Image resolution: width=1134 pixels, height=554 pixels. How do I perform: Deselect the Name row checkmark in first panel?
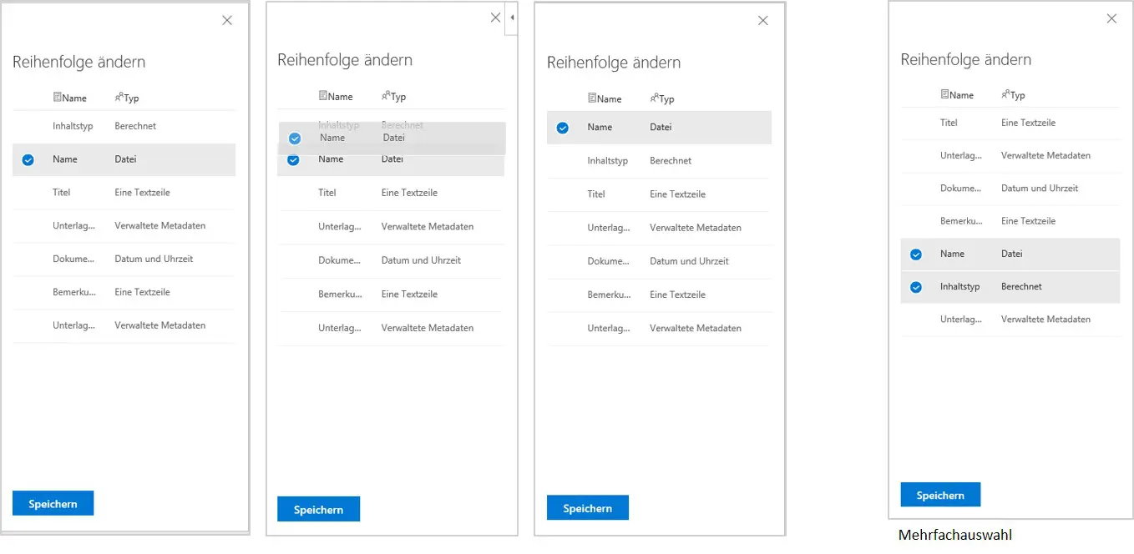(x=28, y=159)
